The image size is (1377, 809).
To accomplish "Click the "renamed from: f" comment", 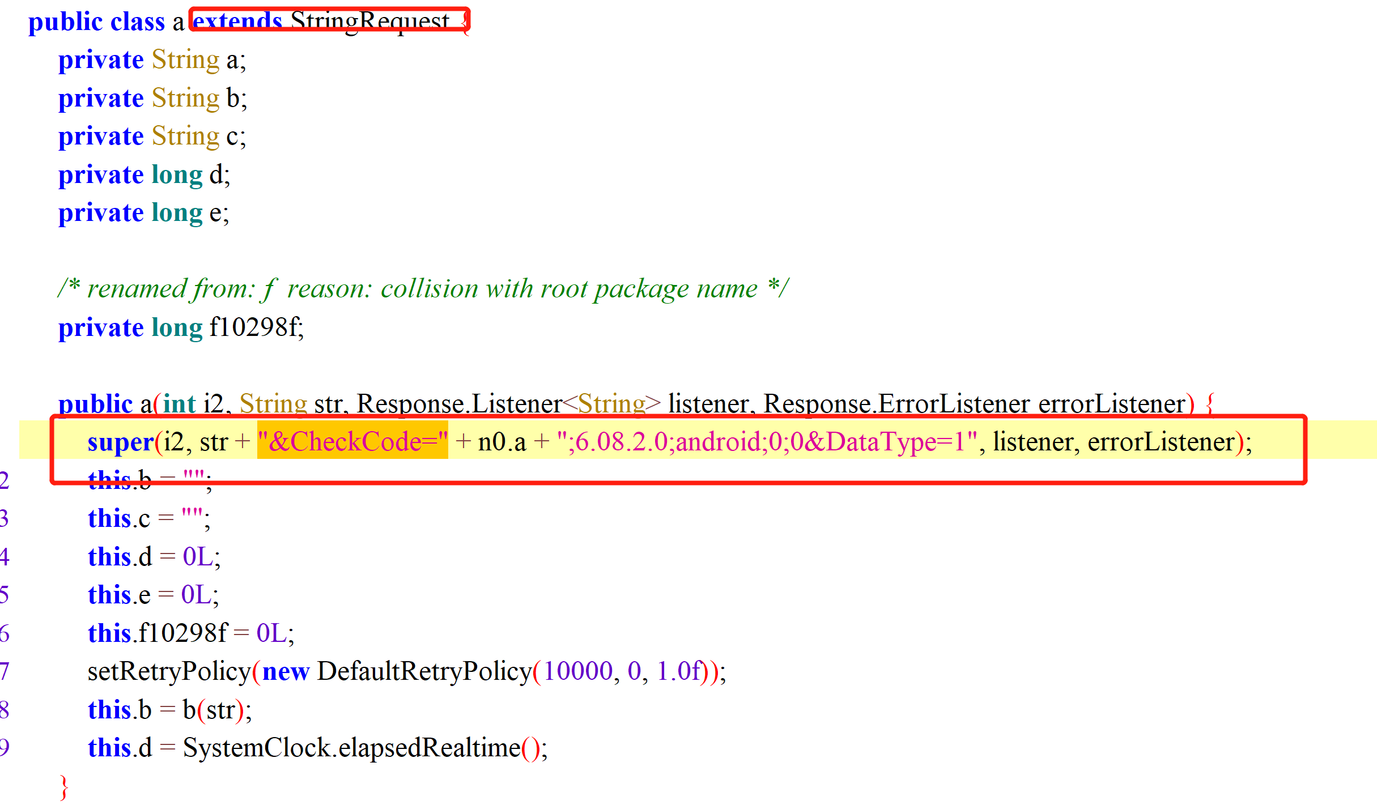I will 423,289.
